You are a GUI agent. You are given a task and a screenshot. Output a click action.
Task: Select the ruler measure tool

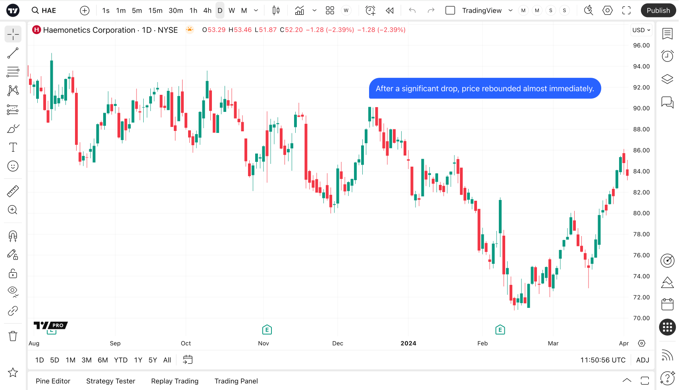(13, 191)
